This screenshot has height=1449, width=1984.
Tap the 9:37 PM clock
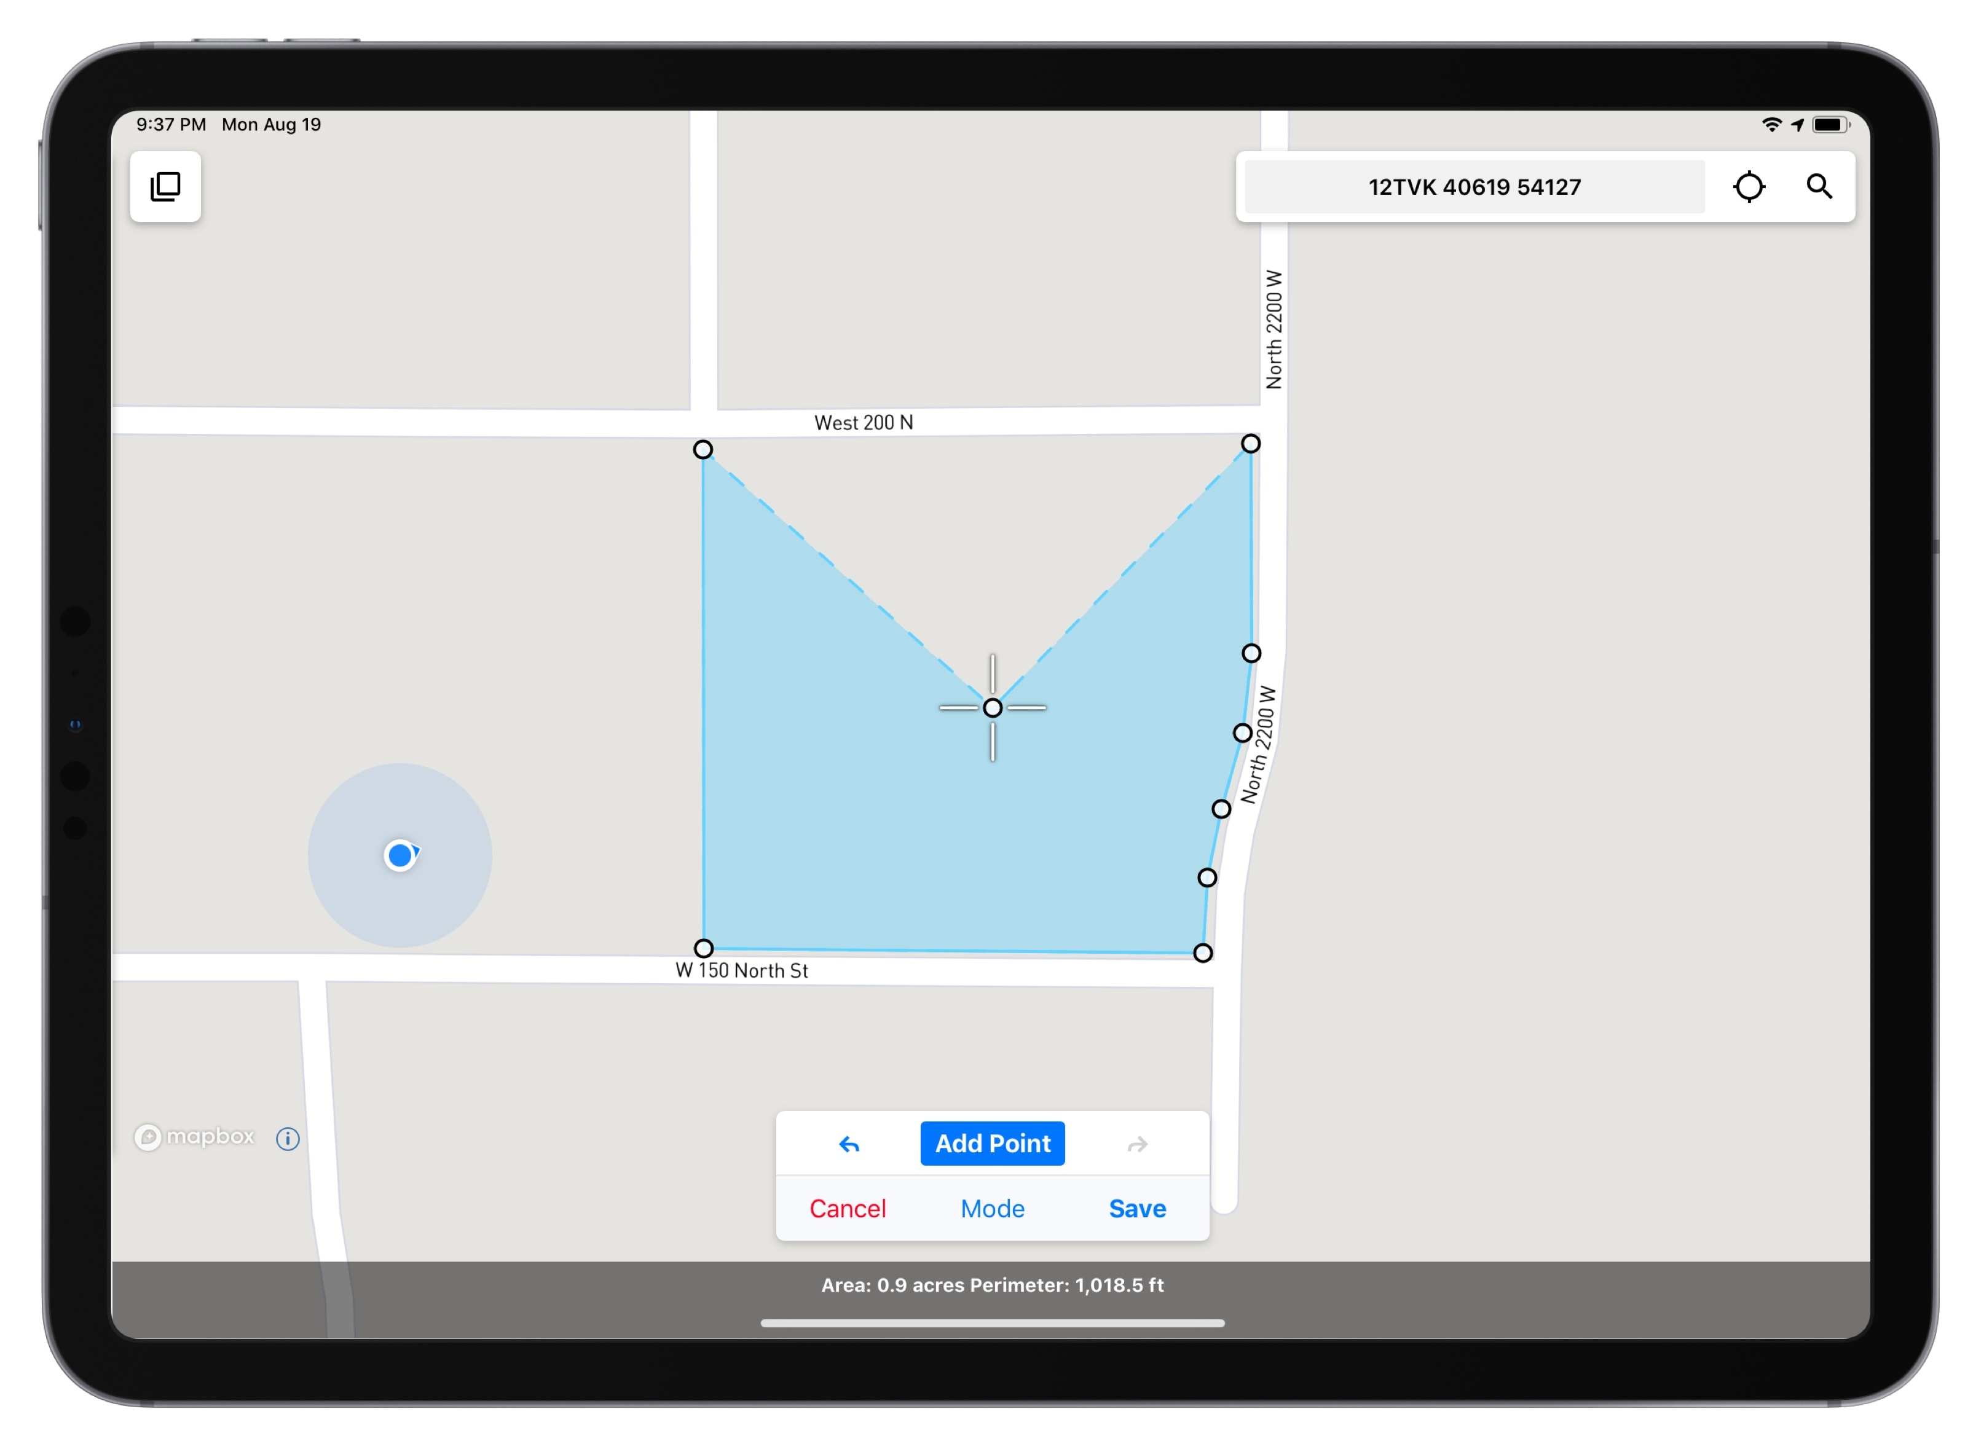click(x=171, y=125)
